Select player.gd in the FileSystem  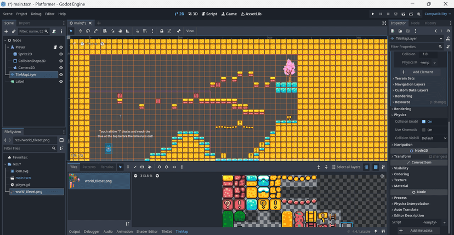coord(22,185)
